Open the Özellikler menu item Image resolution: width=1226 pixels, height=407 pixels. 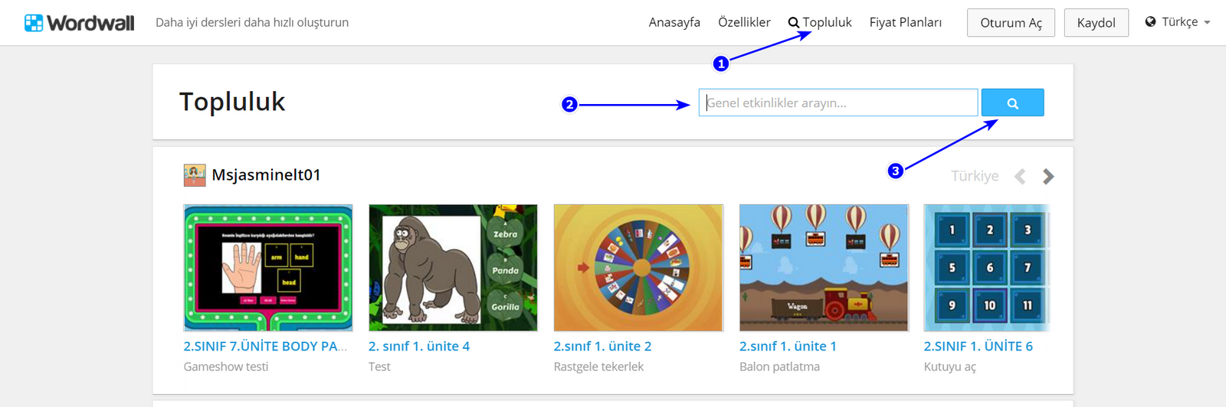tap(744, 22)
